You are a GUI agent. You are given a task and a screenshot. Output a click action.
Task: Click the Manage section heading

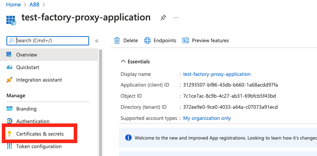(16, 96)
